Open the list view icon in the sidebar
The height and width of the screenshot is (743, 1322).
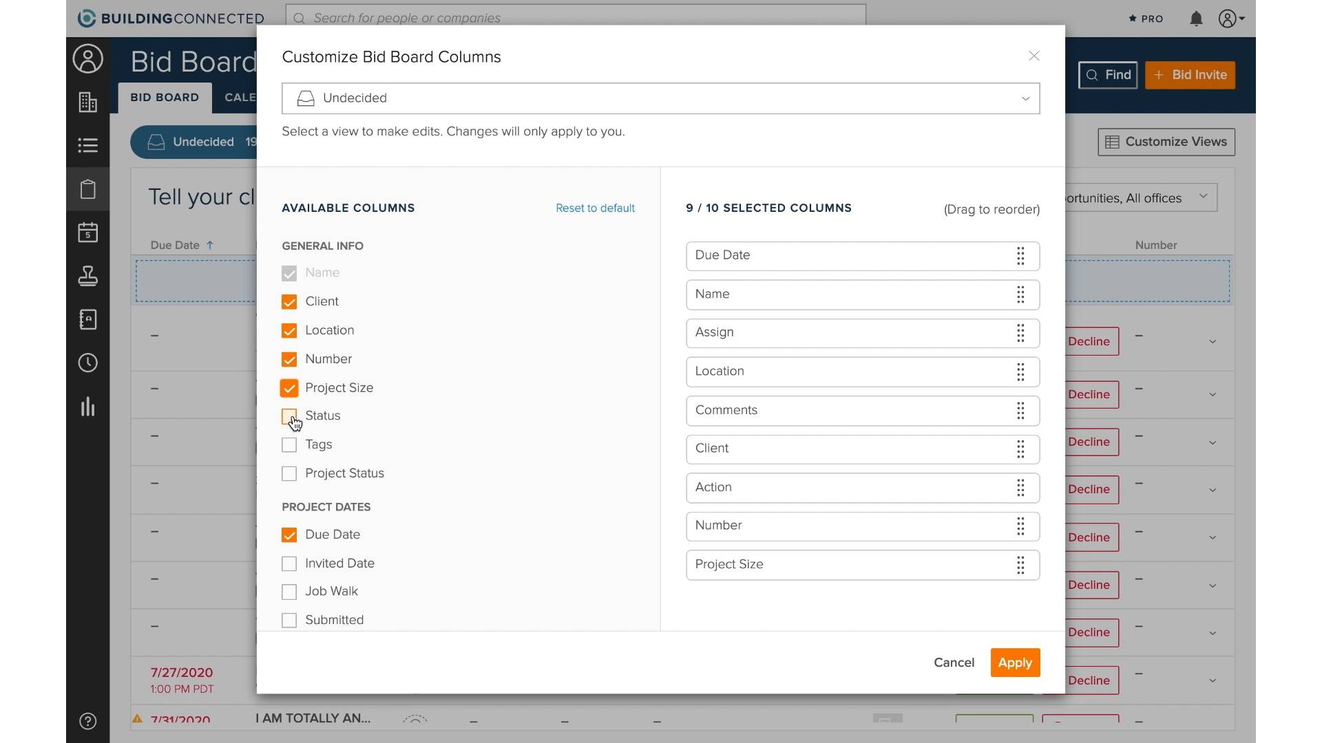tap(87, 145)
